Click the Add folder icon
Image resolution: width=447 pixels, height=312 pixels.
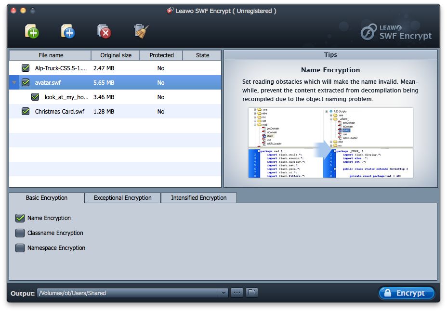(68, 31)
